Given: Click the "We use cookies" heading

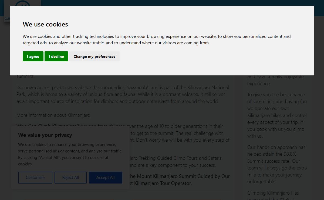Looking at the screenshot, I should (45, 24).
